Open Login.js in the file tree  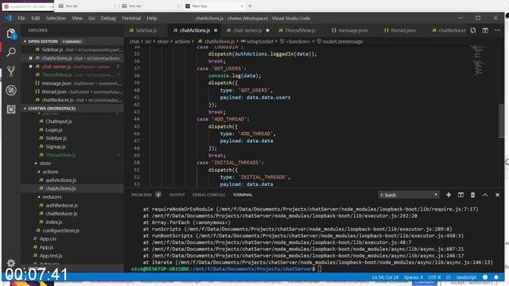[54, 129]
